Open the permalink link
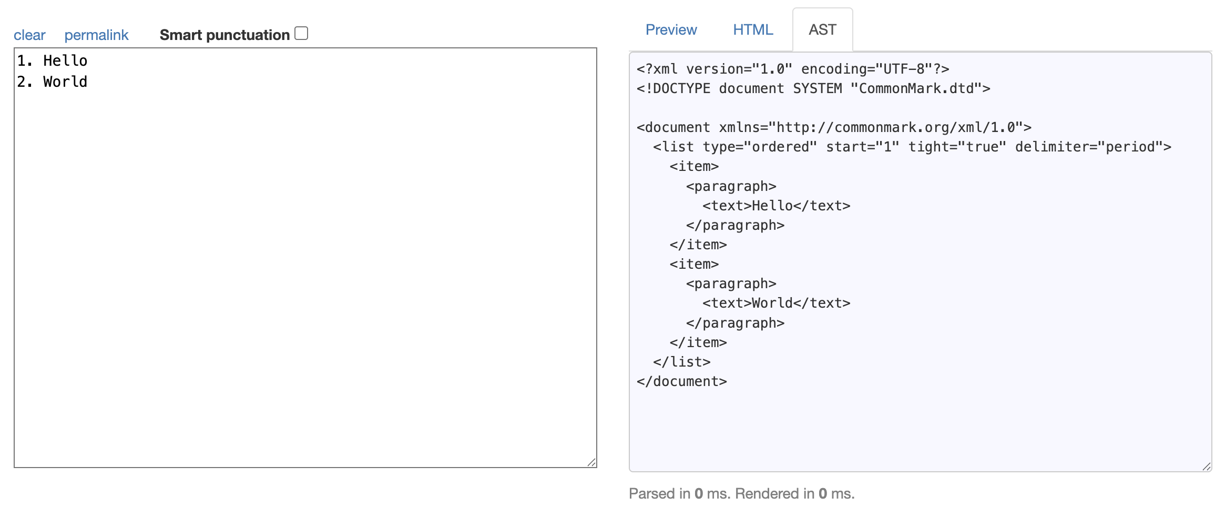The height and width of the screenshot is (507, 1225). [x=96, y=35]
